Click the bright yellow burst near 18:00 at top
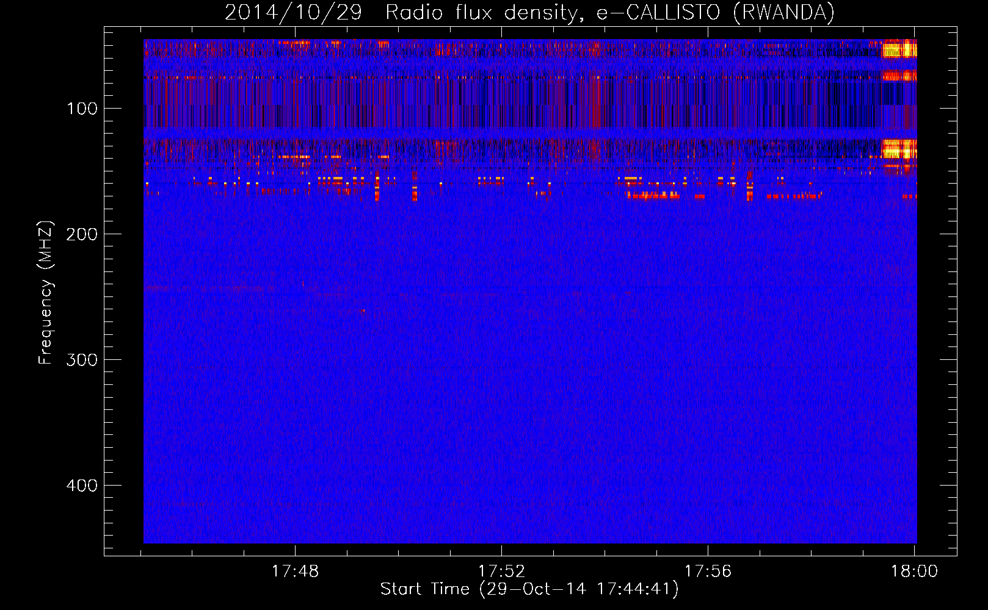988x610 pixels. (x=899, y=49)
